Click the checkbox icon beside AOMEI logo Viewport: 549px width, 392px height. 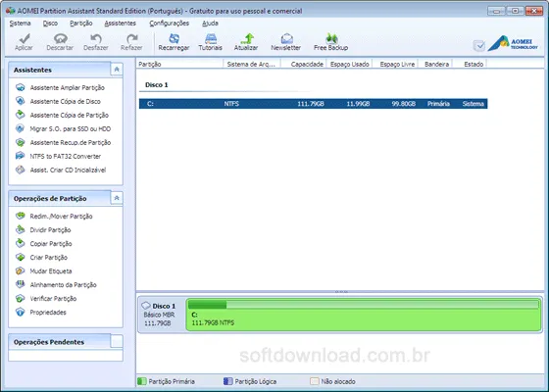tap(478, 45)
